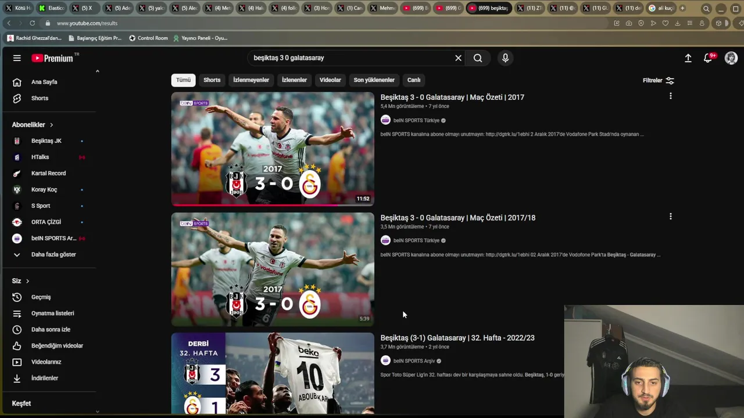This screenshot has height=418, width=744.
Task: Open the Filtreler options
Action: click(659, 81)
